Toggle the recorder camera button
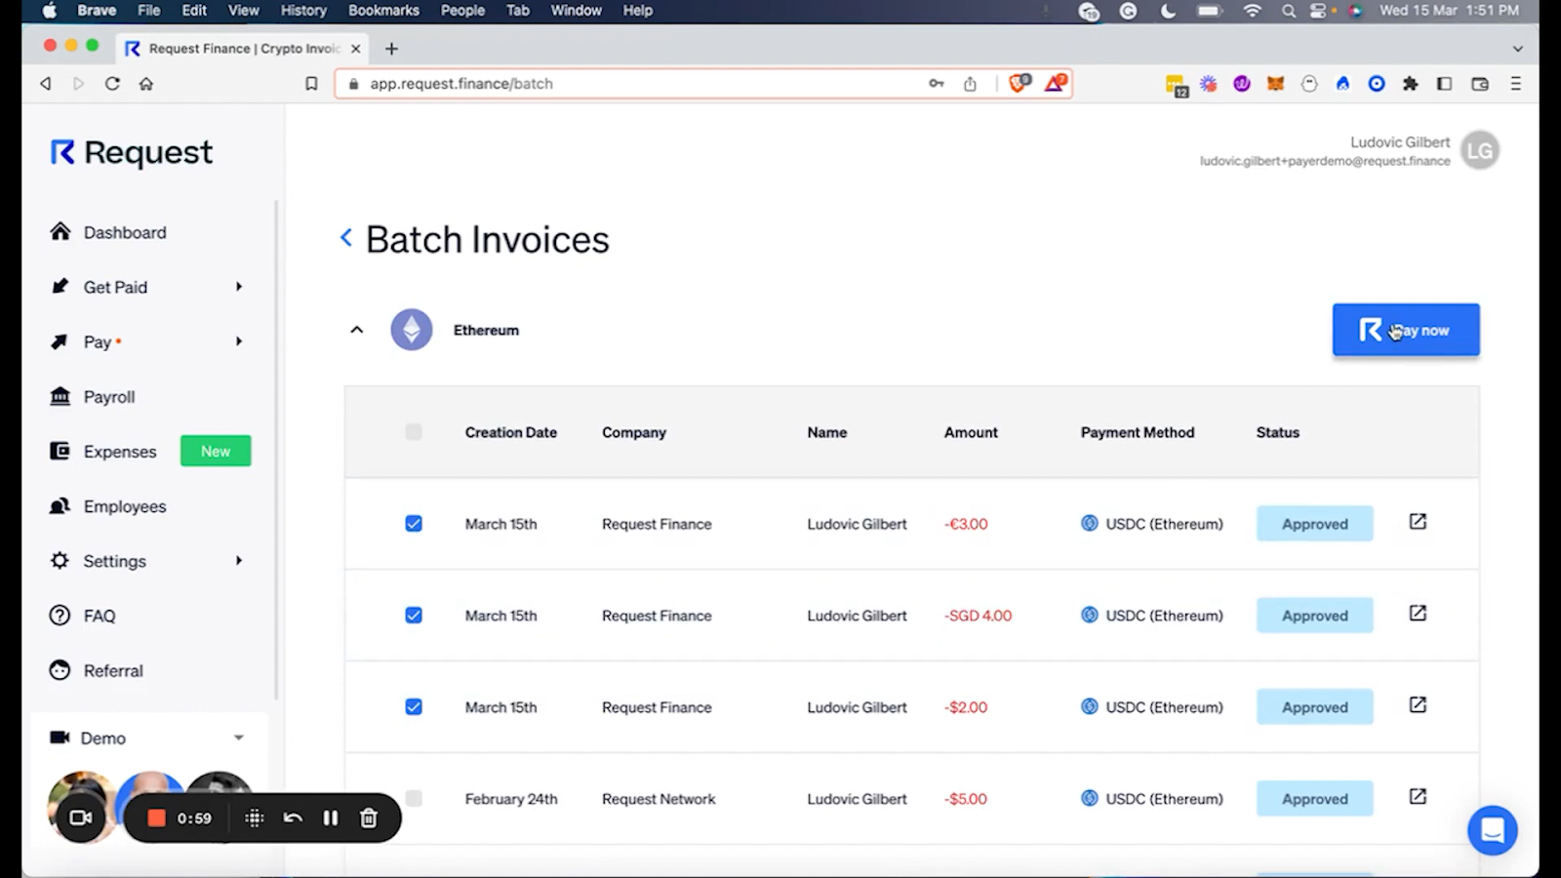 (x=81, y=818)
